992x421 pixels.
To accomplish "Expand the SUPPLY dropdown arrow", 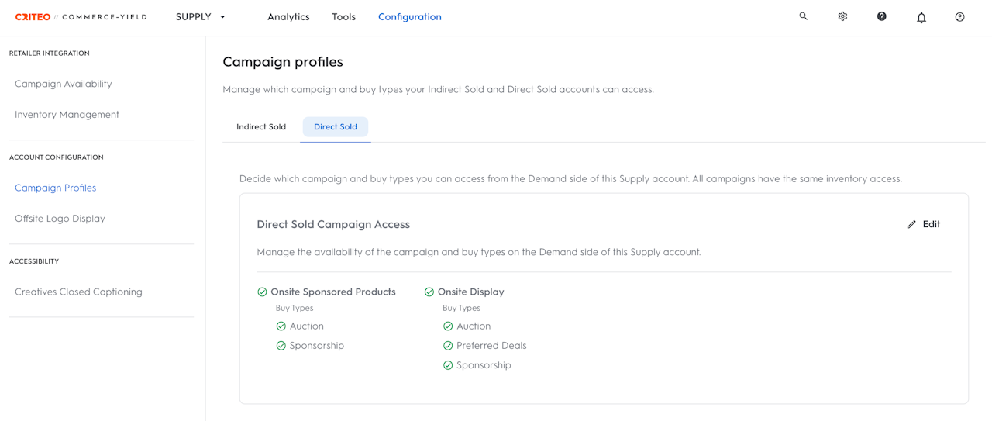I will (222, 17).
